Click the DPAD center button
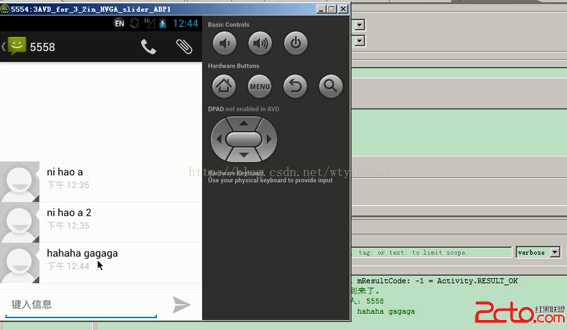 point(244,139)
